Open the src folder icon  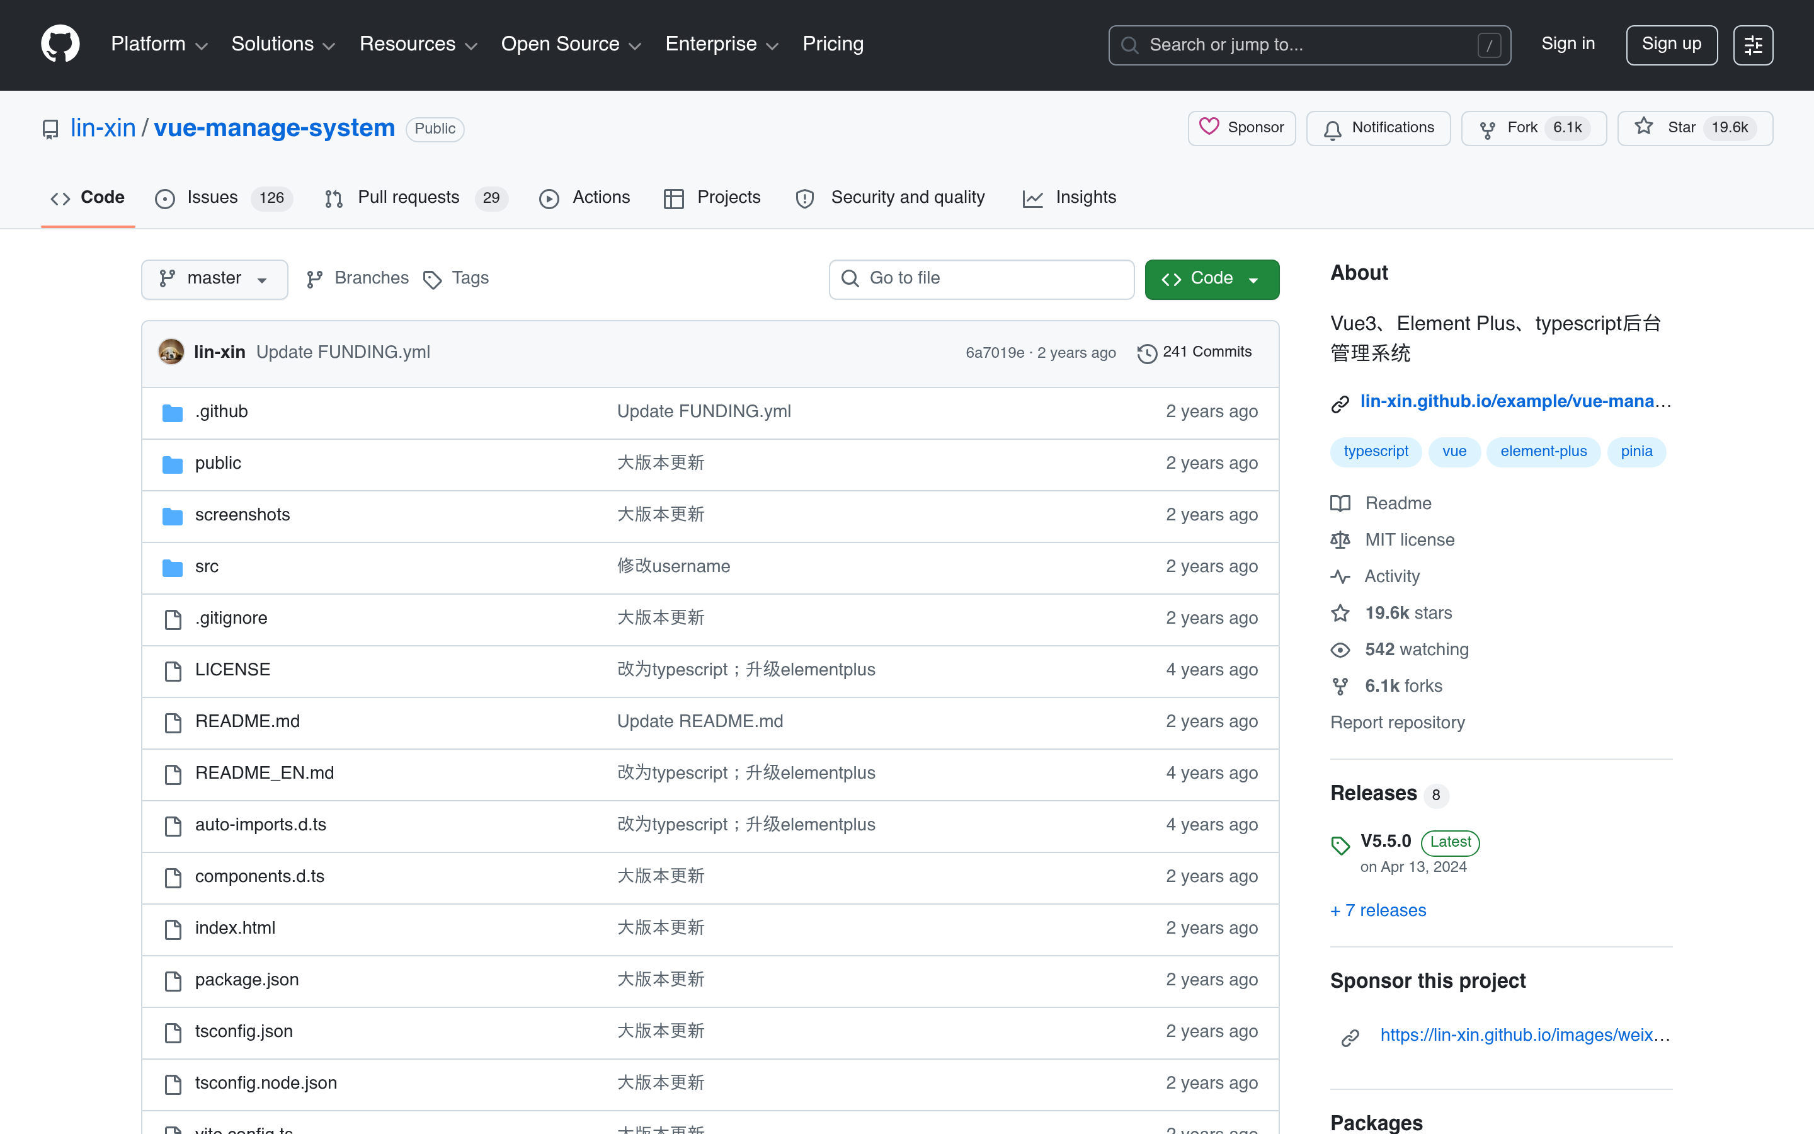pyautogui.click(x=173, y=567)
